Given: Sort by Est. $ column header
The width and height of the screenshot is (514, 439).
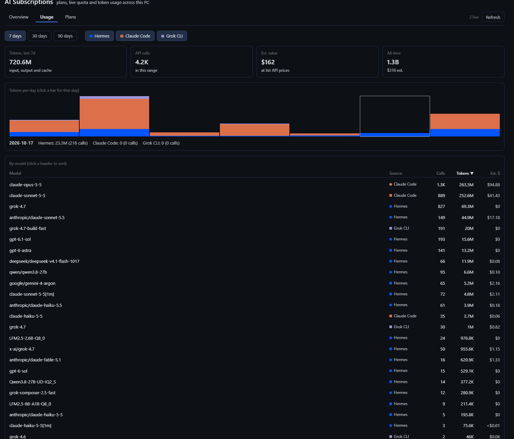Looking at the screenshot, I should click(x=495, y=173).
